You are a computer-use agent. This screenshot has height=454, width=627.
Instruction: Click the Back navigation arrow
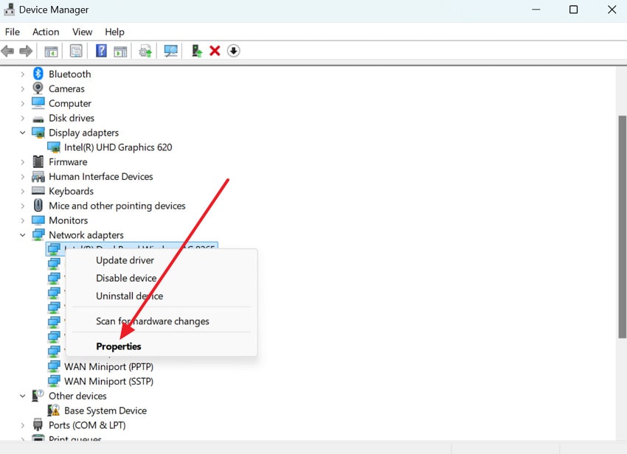[x=7, y=50]
